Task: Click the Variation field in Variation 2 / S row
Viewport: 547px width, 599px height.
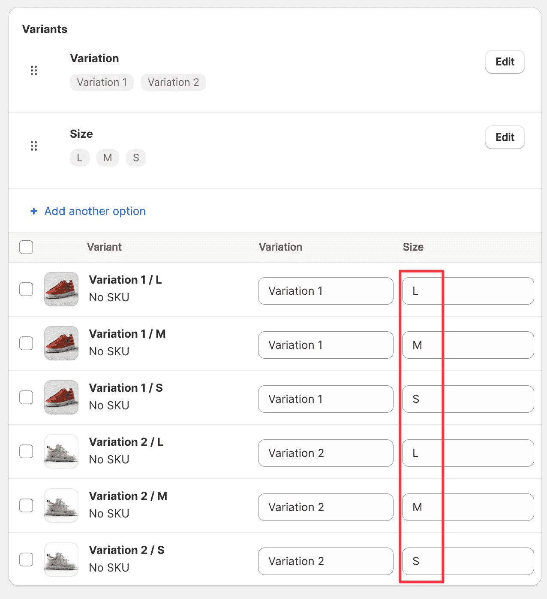Action: tap(325, 561)
